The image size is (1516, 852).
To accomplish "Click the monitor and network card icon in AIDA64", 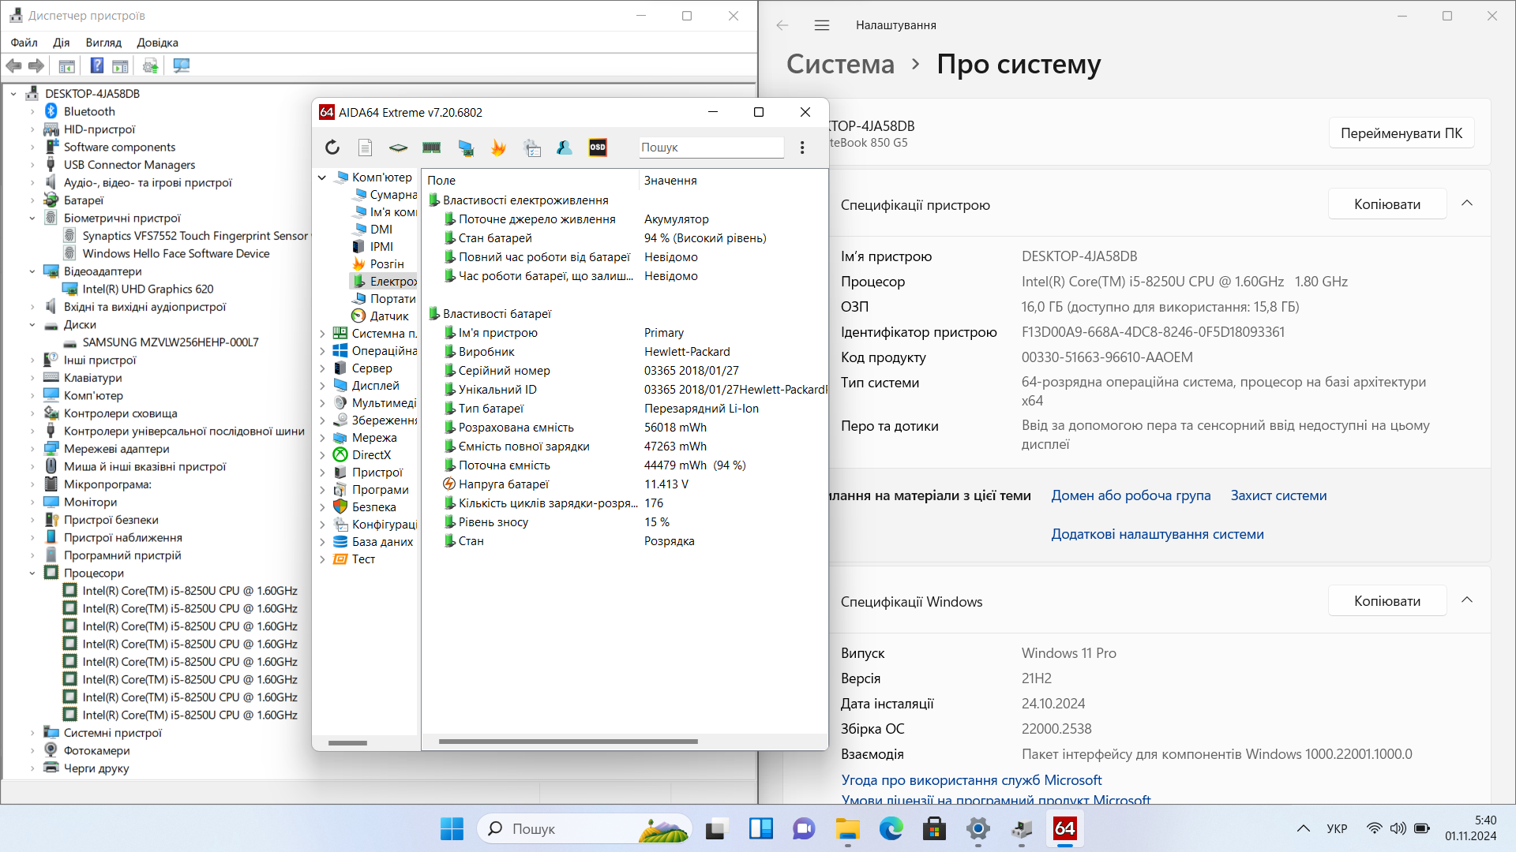I will pyautogui.click(x=466, y=148).
